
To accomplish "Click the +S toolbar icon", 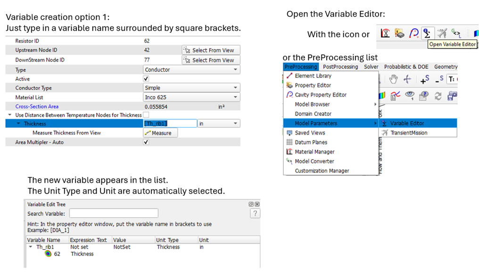I will [425, 80].
